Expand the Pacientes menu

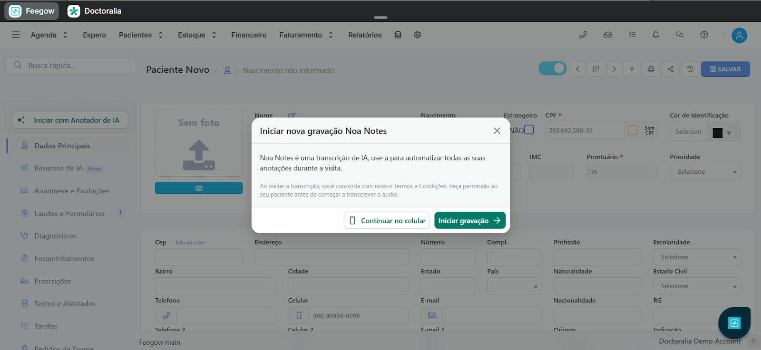pos(141,35)
